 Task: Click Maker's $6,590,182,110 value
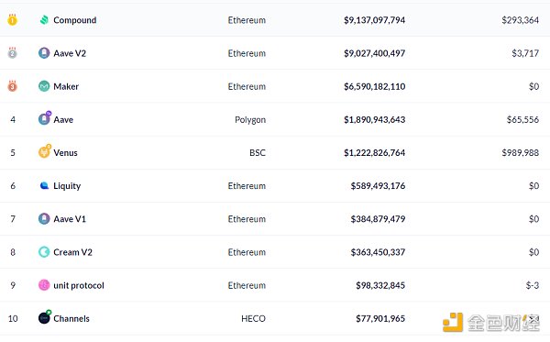tap(374, 86)
